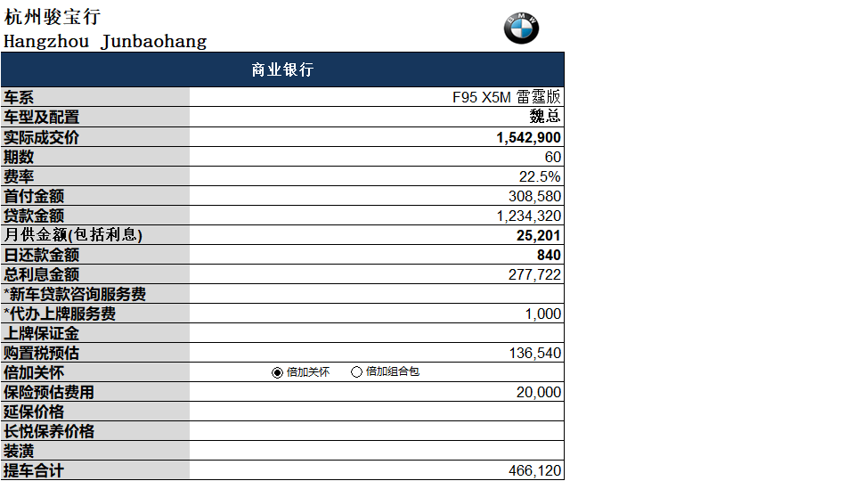Click the 商业银行 header bar
Image resolution: width=855 pixels, height=481 pixels.
tap(282, 69)
